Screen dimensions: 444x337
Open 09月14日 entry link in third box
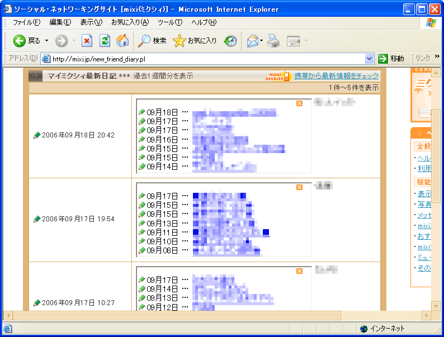pos(220,289)
